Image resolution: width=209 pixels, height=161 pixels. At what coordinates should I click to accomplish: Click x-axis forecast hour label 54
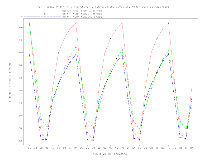[x=134, y=148]
